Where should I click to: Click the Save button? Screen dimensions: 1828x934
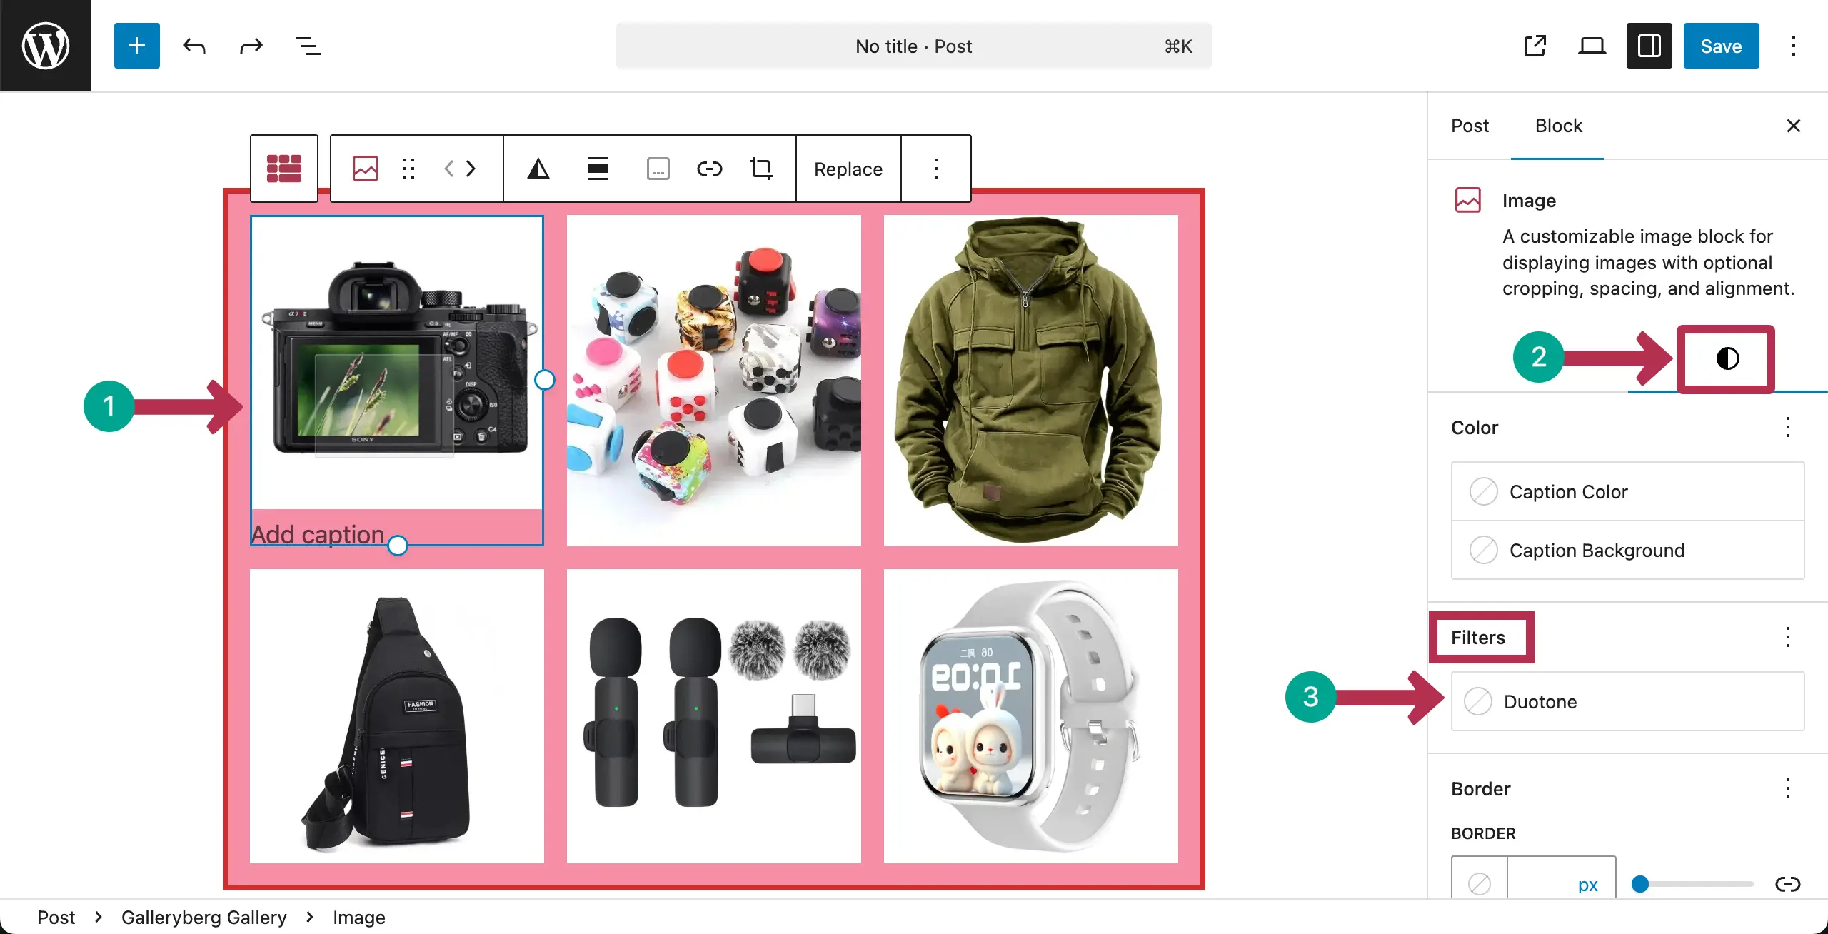(x=1721, y=46)
